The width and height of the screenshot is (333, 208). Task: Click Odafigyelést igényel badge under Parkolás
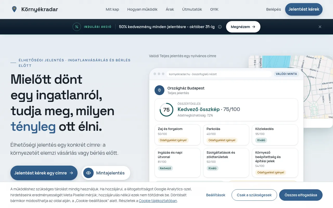222,140
